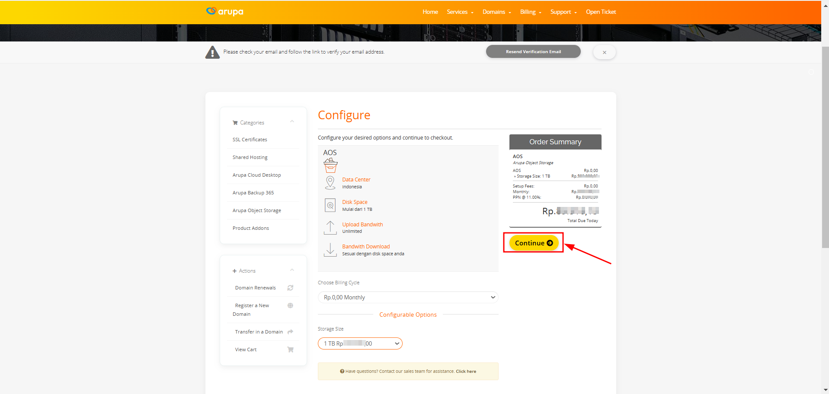Image resolution: width=829 pixels, height=394 pixels.
Task: Click the cart icon beside View Cart
Action: coord(290,350)
